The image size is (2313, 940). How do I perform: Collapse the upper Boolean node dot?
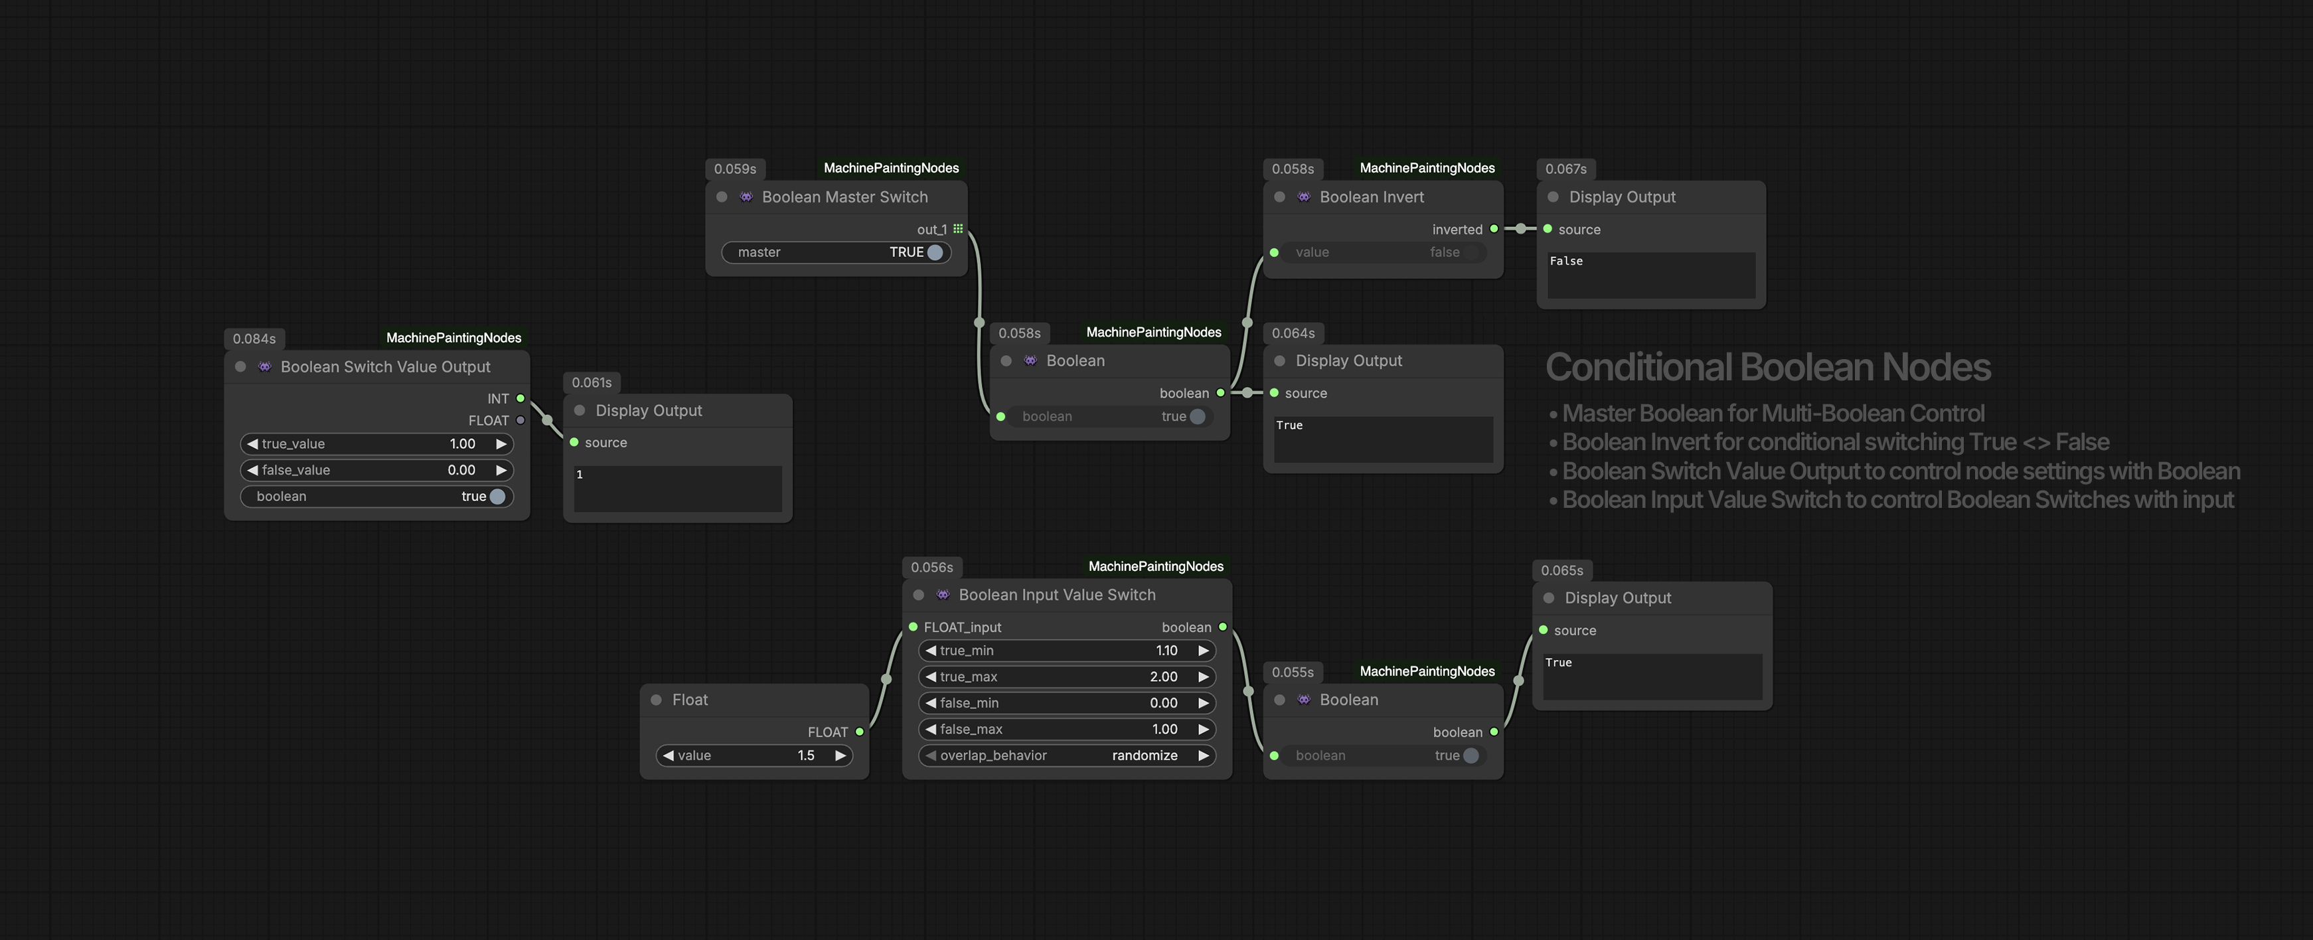point(1006,360)
